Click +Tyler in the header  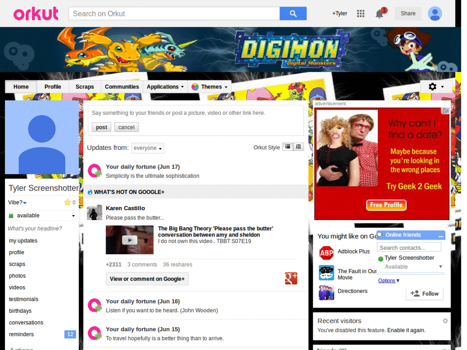pyautogui.click(x=339, y=13)
